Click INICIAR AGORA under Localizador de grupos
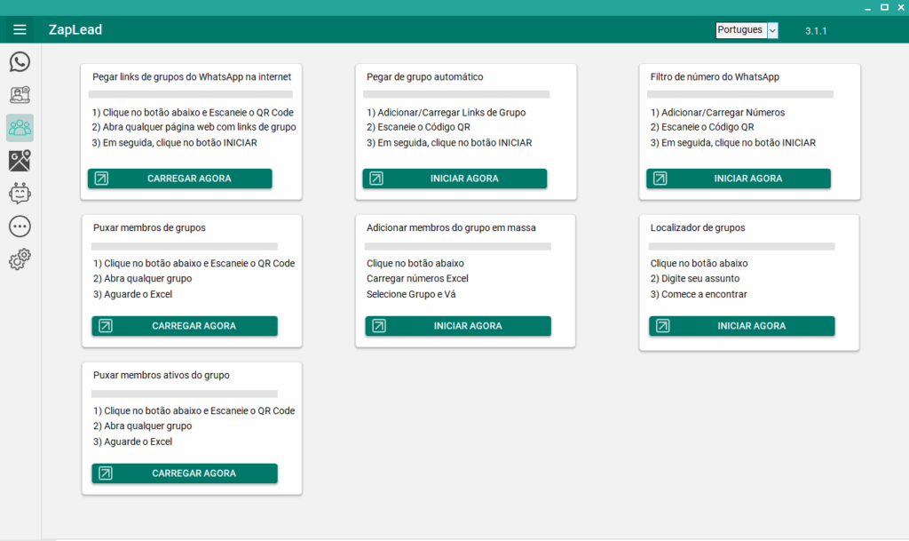 tap(742, 326)
